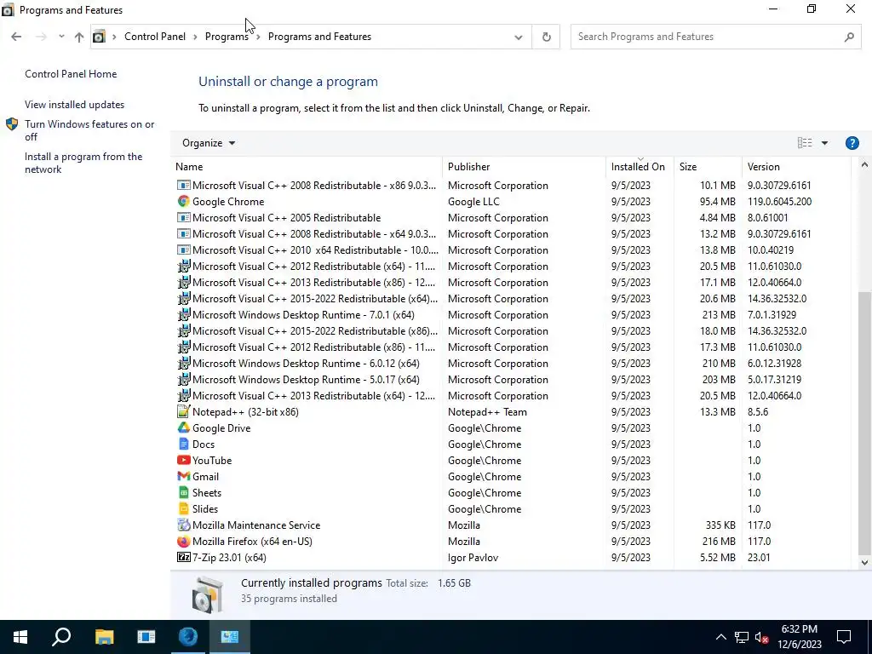
Task: Click the search magnifier icon in search box
Action: [x=849, y=37]
